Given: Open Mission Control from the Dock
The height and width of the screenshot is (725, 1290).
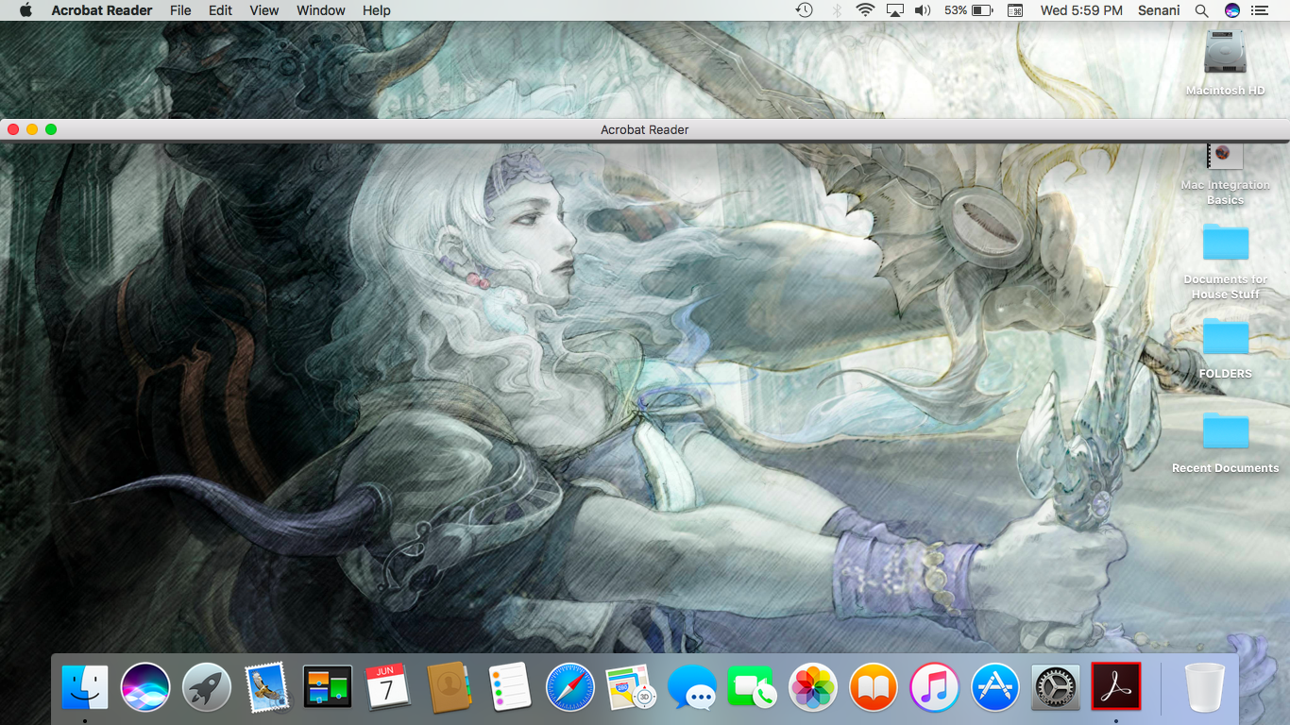Looking at the screenshot, I should pyautogui.click(x=328, y=686).
